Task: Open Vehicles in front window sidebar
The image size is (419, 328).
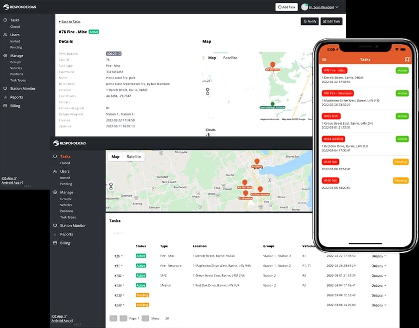Action: tap(66, 205)
